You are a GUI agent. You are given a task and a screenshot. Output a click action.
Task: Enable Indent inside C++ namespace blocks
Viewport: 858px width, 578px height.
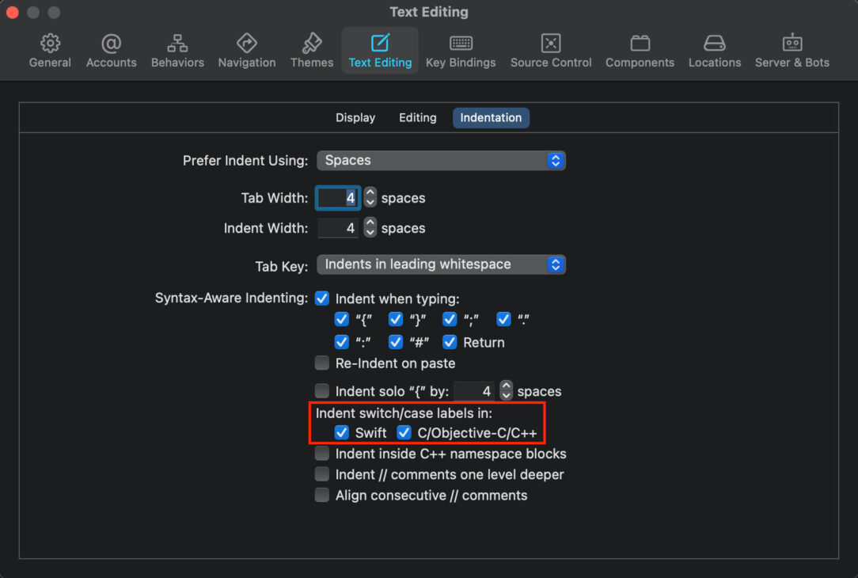(x=321, y=453)
